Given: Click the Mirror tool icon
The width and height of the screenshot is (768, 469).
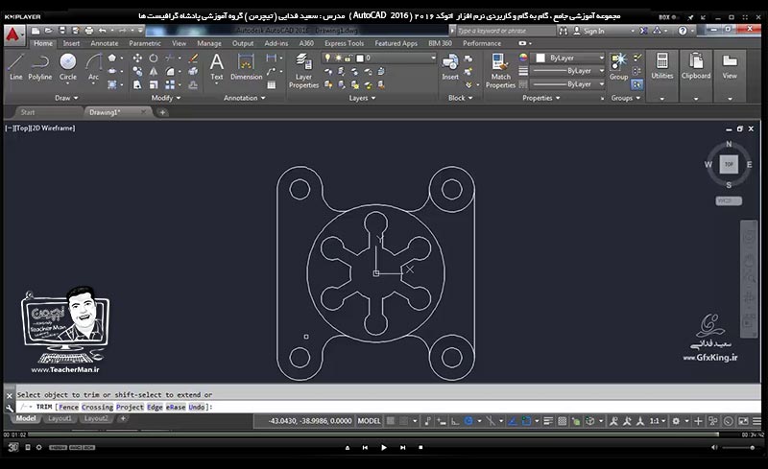Looking at the screenshot, I should pyautogui.click(x=154, y=72).
